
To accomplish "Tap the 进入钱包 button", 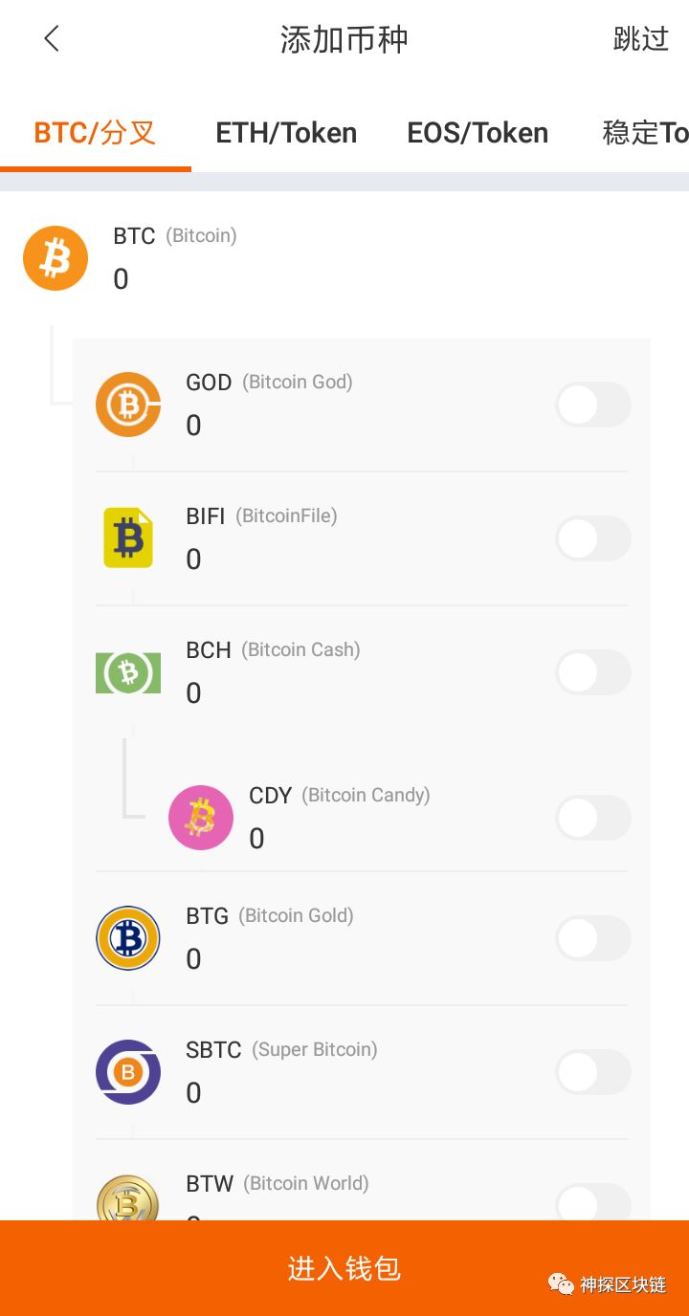I will pyautogui.click(x=344, y=1268).
